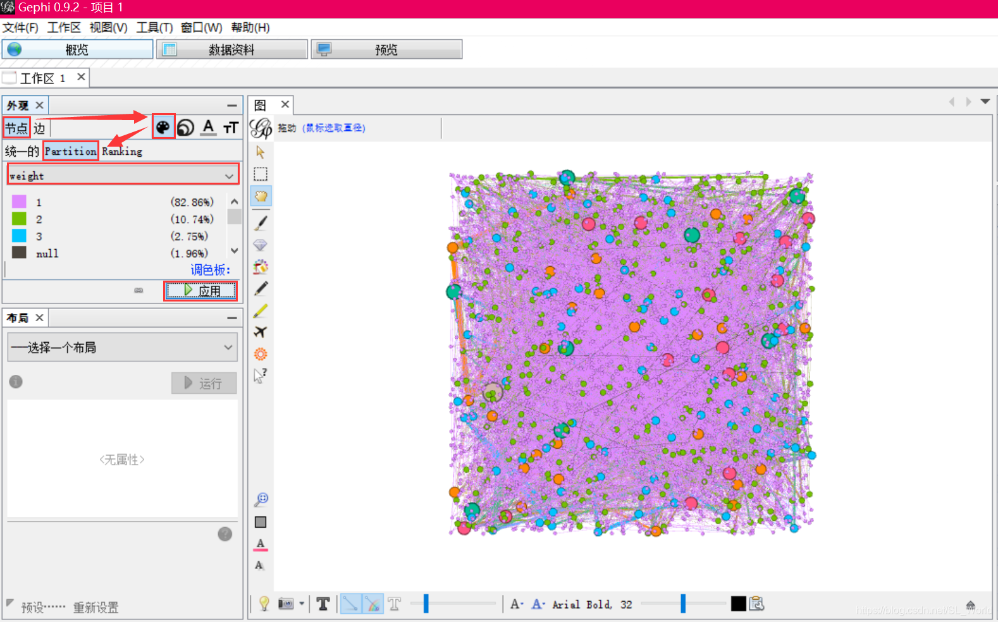Select the direct selection arrow tool
998x622 pixels.
(261, 152)
